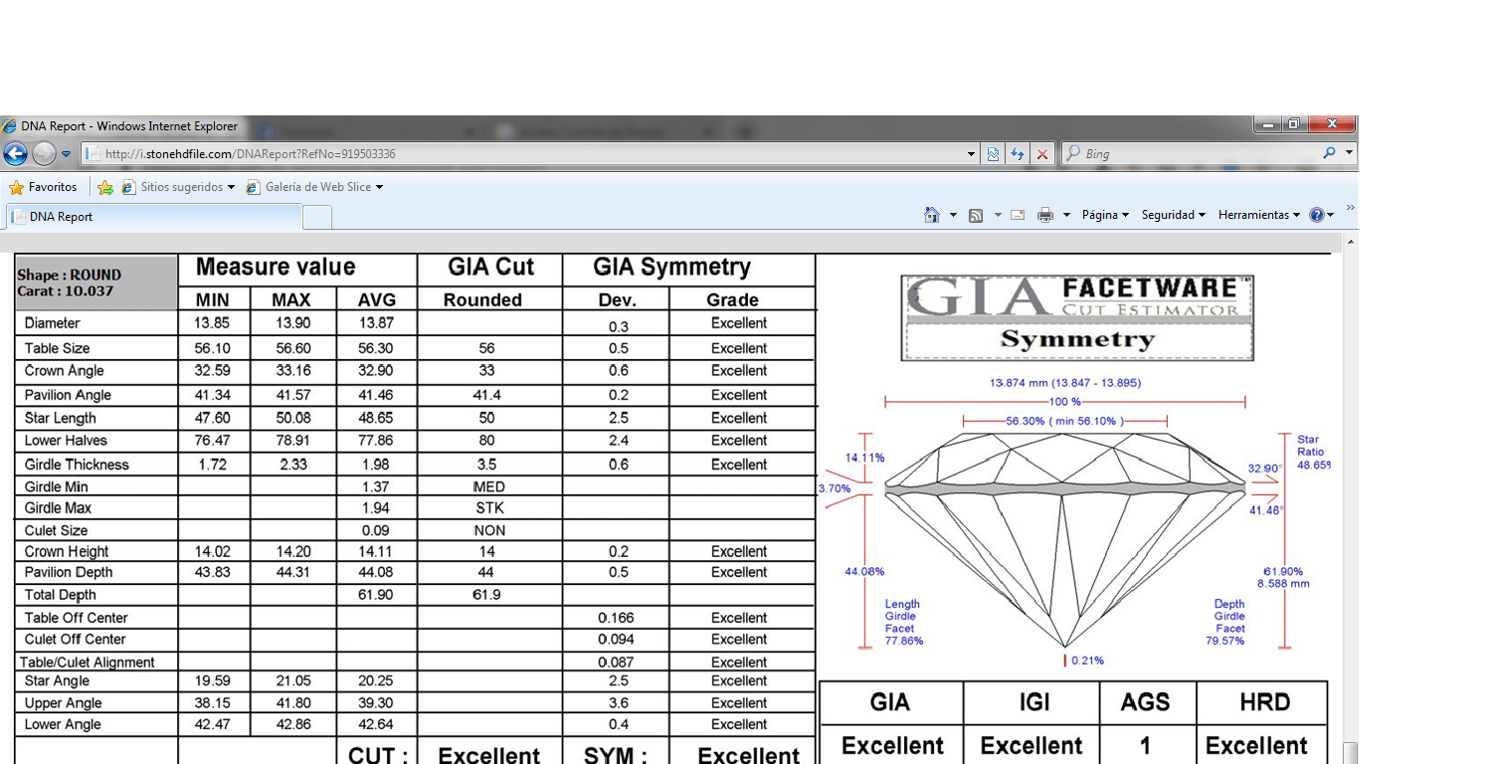This screenshot has height=764, width=1496.
Task: Select the 'Star Length' row label
Action: click(x=61, y=418)
